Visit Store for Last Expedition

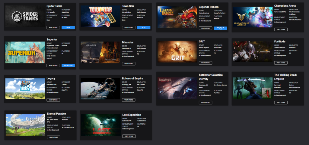click(x=129, y=136)
